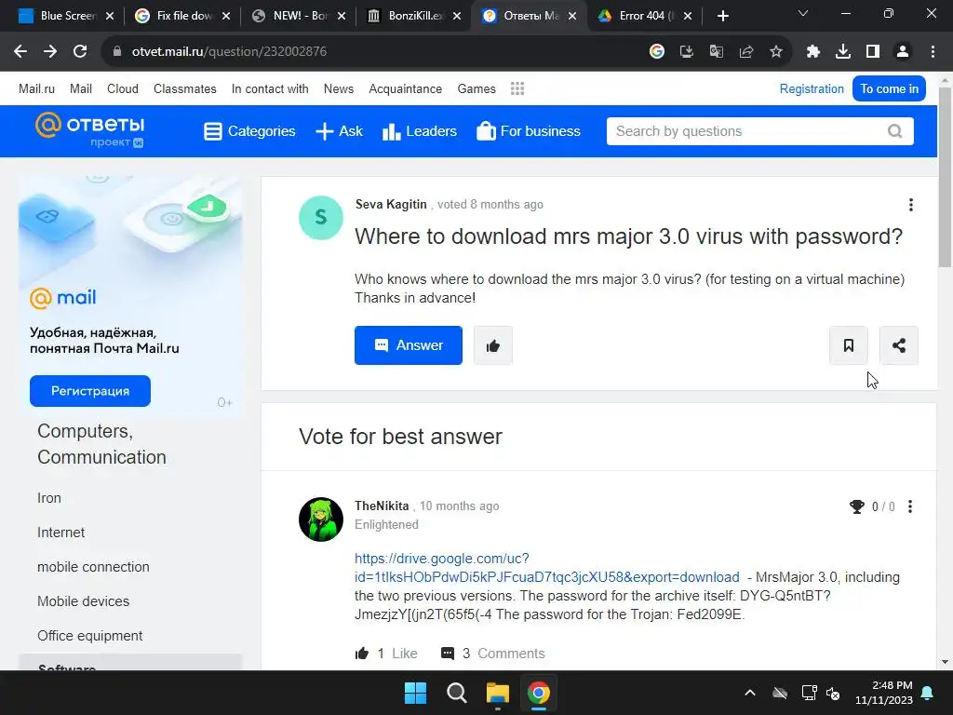Bookmark the question

tap(849, 345)
